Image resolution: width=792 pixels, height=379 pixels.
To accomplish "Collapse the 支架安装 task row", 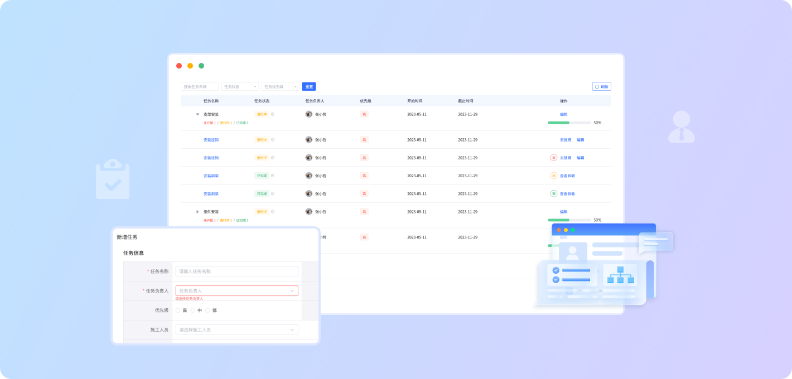I will coord(197,114).
